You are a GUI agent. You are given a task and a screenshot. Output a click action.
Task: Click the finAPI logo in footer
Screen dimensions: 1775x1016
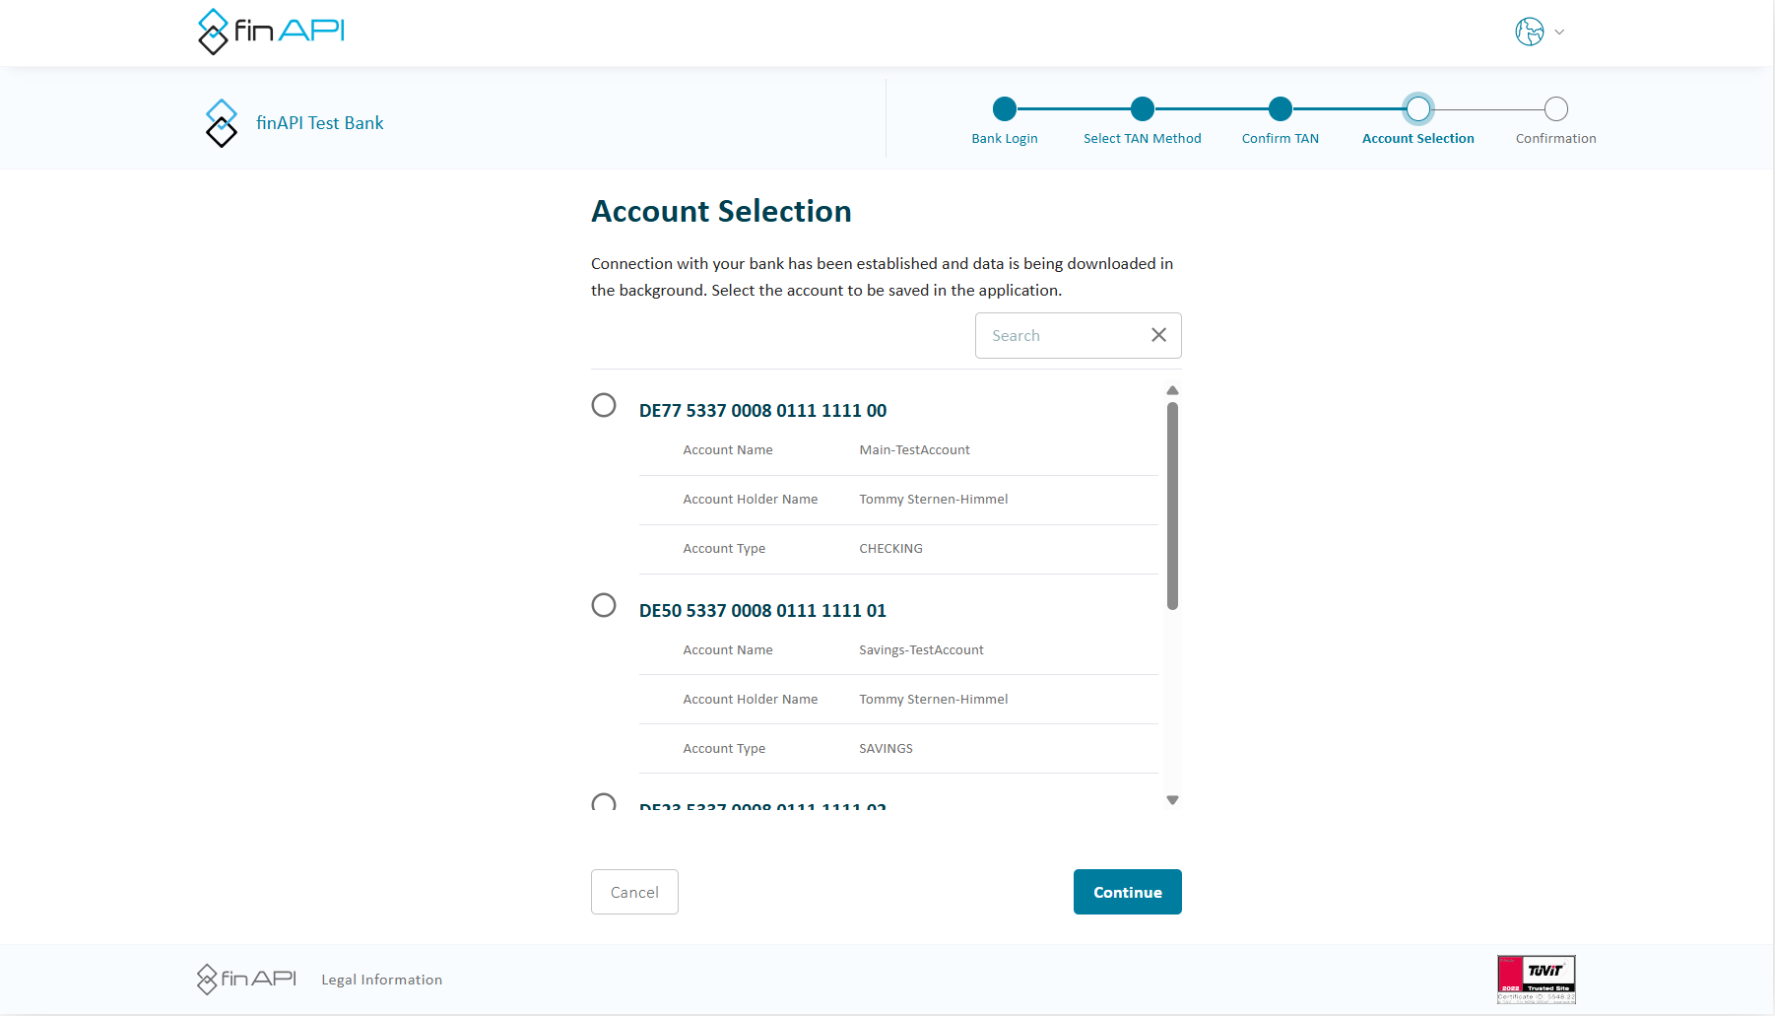(x=246, y=979)
